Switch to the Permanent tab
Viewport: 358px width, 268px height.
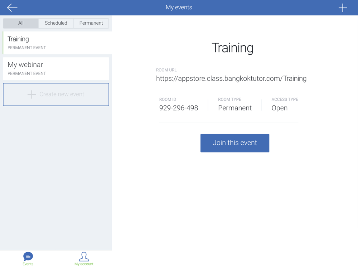[x=91, y=23]
